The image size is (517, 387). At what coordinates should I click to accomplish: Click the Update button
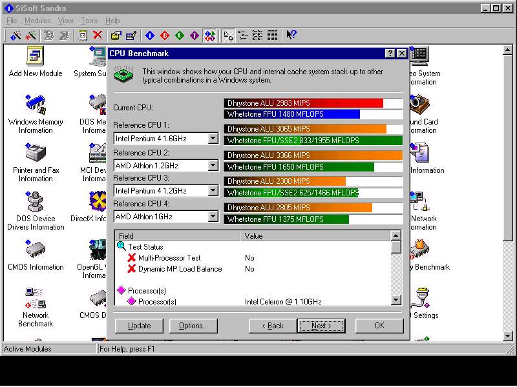[139, 326]
